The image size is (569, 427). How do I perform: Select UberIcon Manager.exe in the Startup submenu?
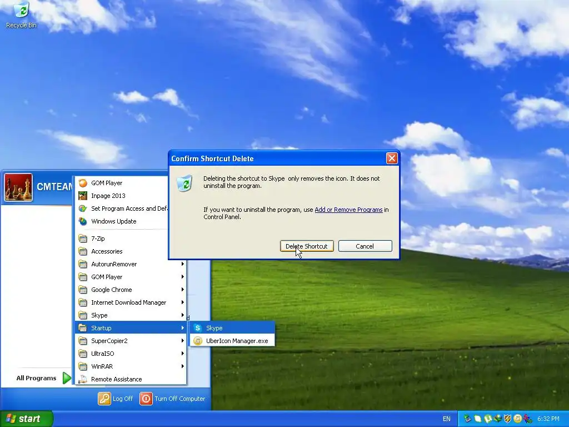point(232,341)
